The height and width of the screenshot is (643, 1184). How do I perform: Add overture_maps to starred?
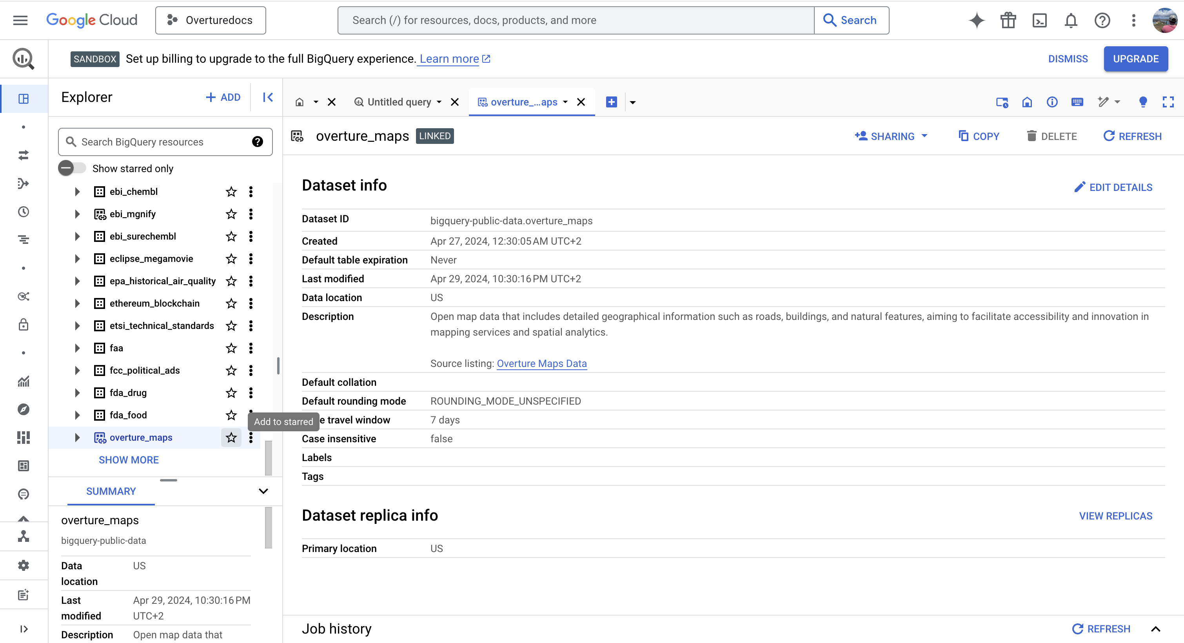231,438
